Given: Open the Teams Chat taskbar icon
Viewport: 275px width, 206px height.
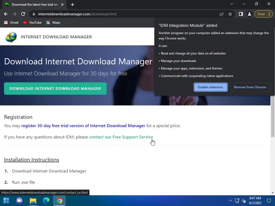Looking at the screenshot, I should pos(19,201).
